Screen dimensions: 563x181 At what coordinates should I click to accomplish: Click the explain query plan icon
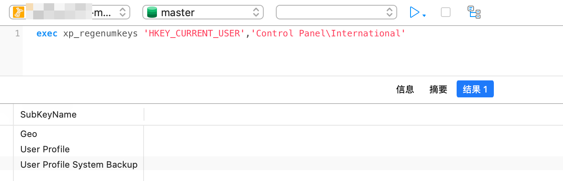[474, 12]
